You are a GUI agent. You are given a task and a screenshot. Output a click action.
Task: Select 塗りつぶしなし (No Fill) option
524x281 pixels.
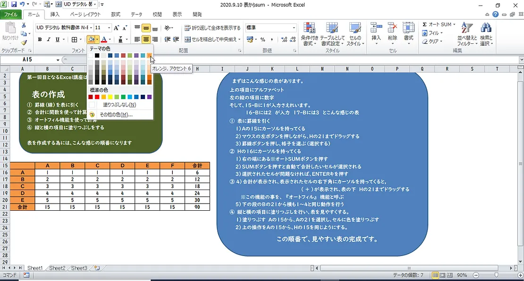click(x=119, y=105)
